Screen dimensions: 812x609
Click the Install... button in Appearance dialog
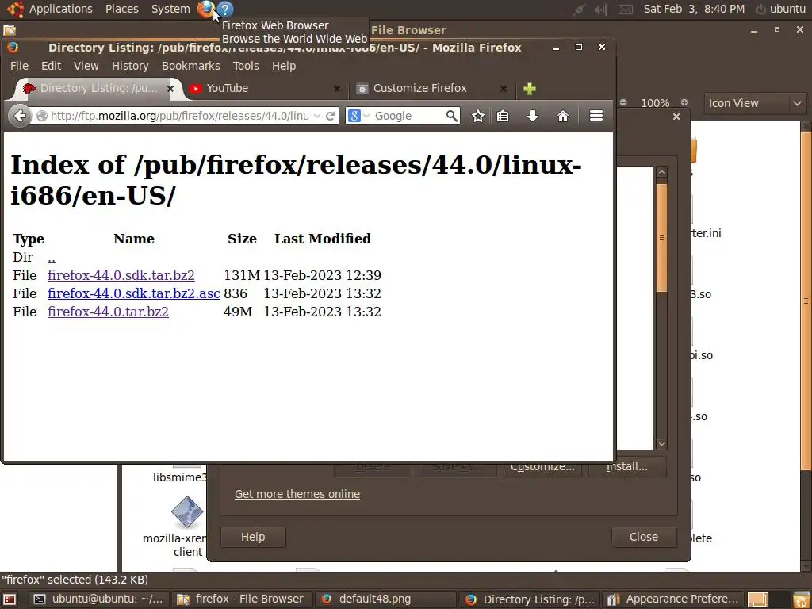[627, 468]
